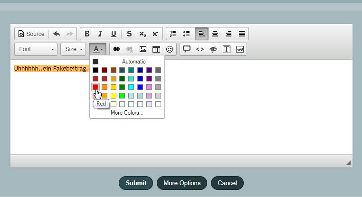Click the More Options button

[x=182, y=183]
